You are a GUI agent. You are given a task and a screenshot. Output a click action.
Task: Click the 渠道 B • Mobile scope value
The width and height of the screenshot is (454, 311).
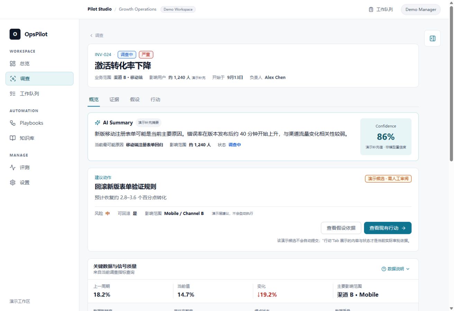(358, 295)
